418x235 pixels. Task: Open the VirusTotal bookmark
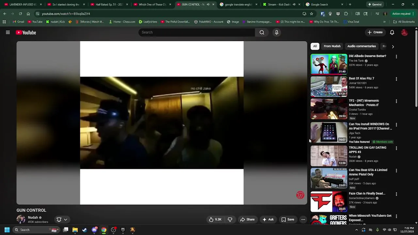(x=351, y=22)
